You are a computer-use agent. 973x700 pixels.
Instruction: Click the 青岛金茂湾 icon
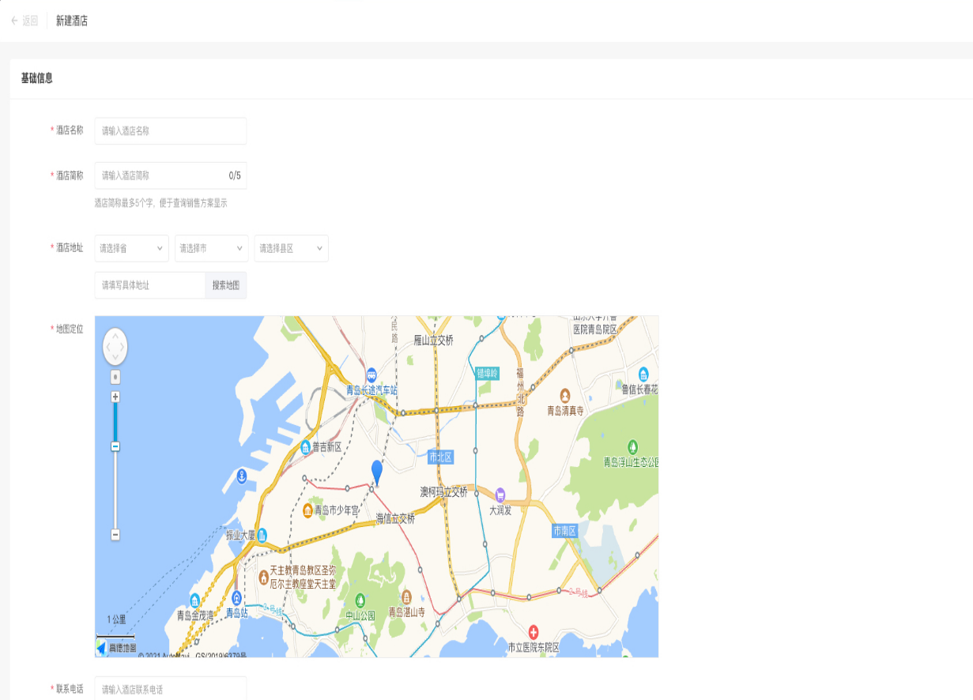195,600
